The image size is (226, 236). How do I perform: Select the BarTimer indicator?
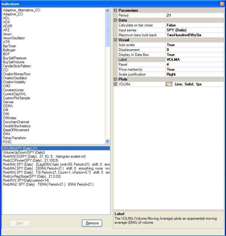point(10,46)
